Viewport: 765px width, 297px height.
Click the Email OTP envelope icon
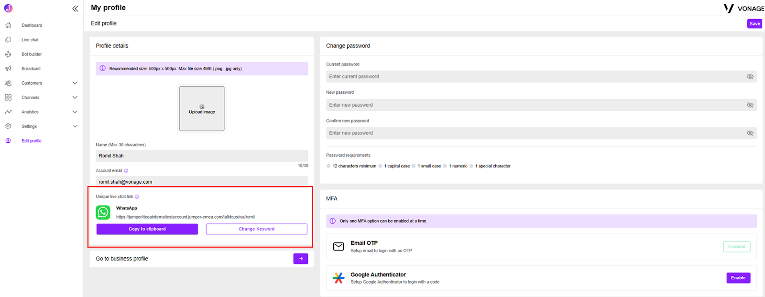pos(339,246)
